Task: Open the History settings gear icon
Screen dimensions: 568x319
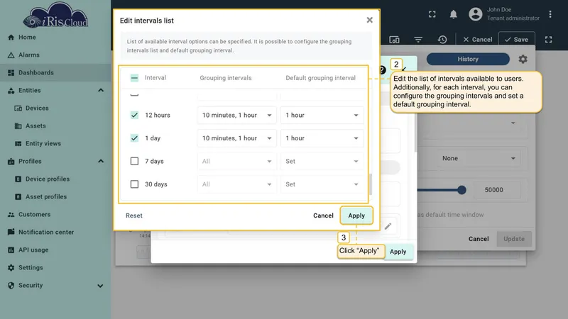Action: pyautogui.click(x=523, y=59)
